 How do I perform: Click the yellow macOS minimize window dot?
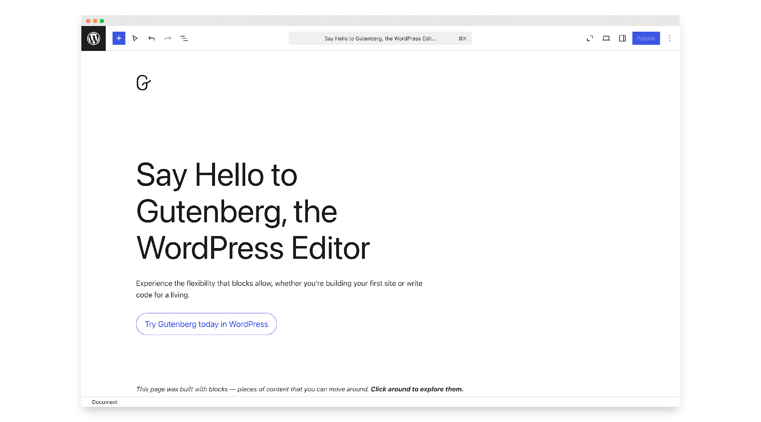click(x=95, y=21)
